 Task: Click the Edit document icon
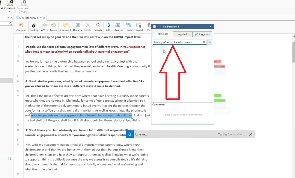click(108, 27)
